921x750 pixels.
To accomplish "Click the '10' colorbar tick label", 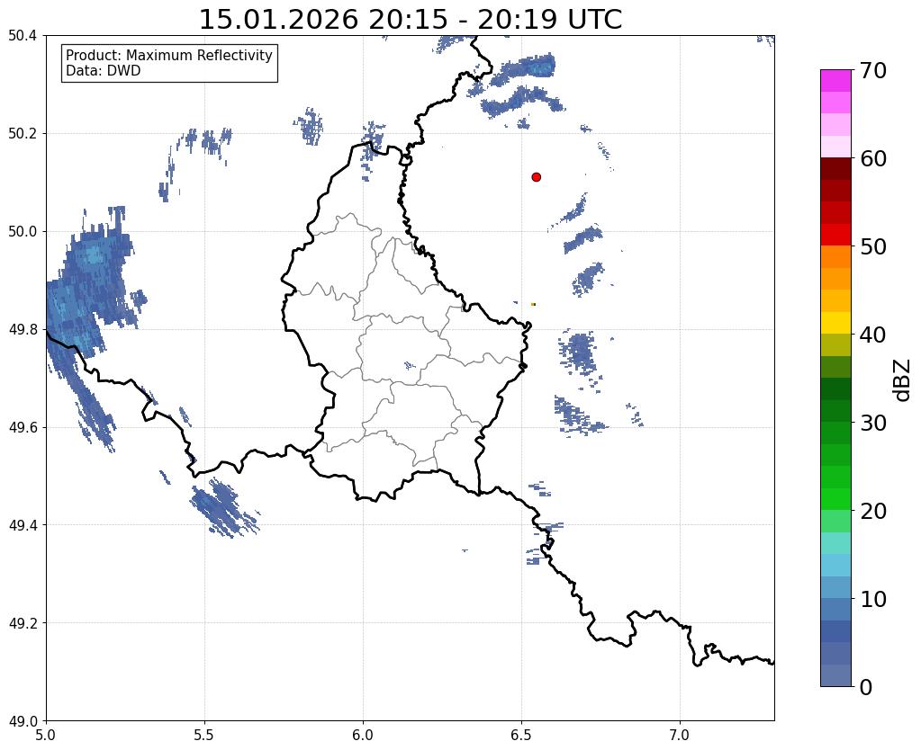I will (x=873, y=599).
